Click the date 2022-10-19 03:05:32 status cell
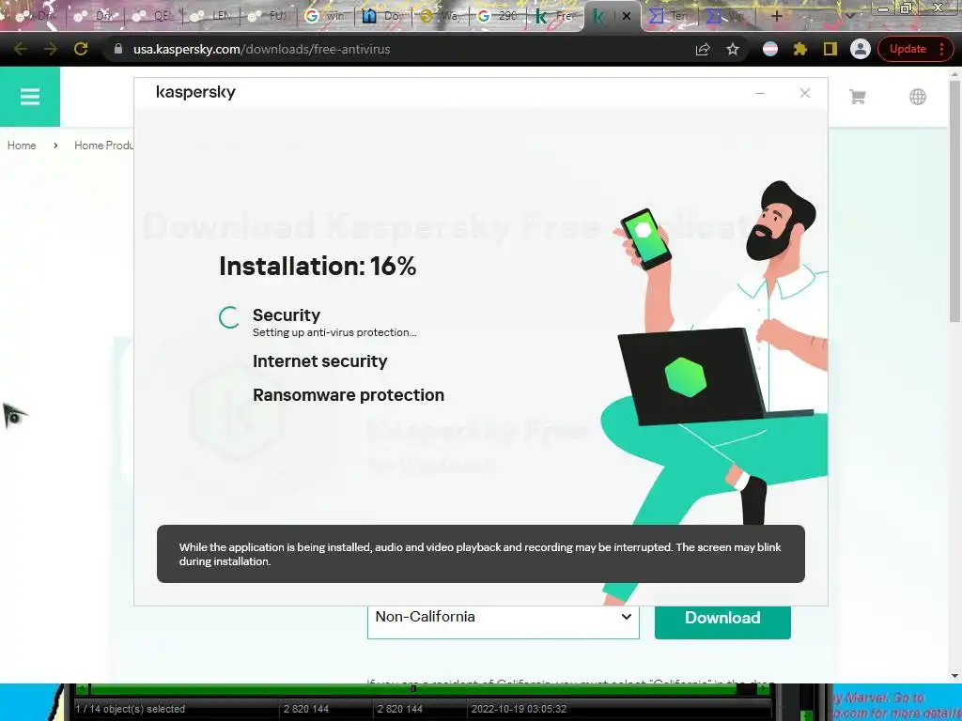Image resolution: width=962 pixels, height=721 pixels. (519, 710)
